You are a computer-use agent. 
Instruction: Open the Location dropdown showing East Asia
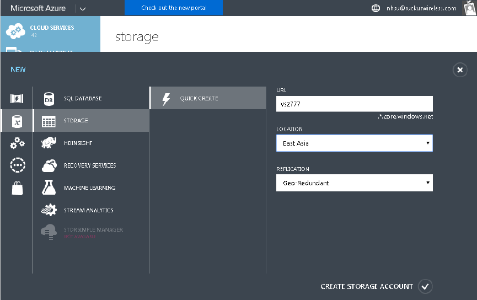[x=355, y=143]
